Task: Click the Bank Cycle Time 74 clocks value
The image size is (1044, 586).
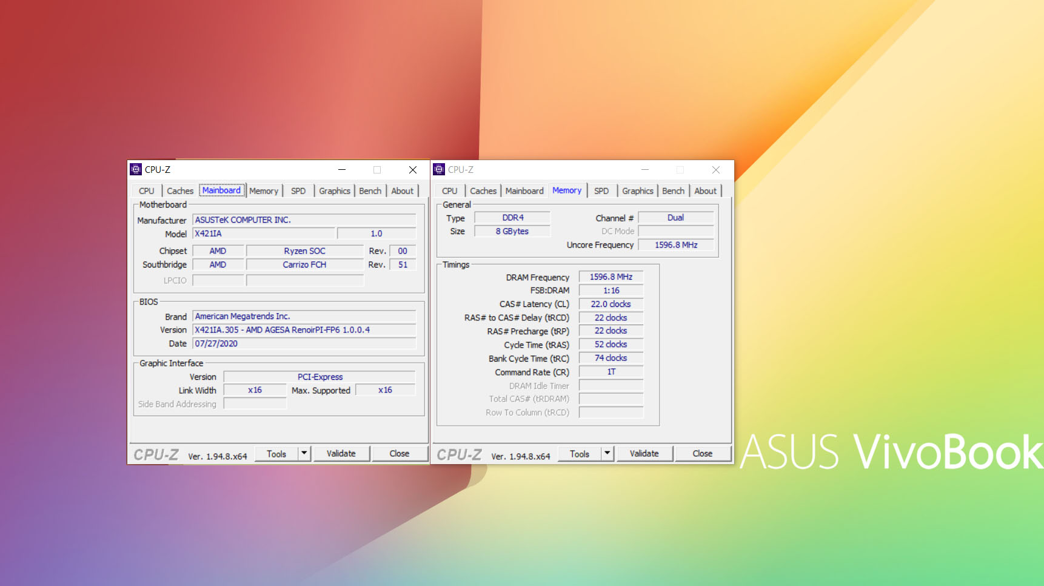Action: coord(611,358)
